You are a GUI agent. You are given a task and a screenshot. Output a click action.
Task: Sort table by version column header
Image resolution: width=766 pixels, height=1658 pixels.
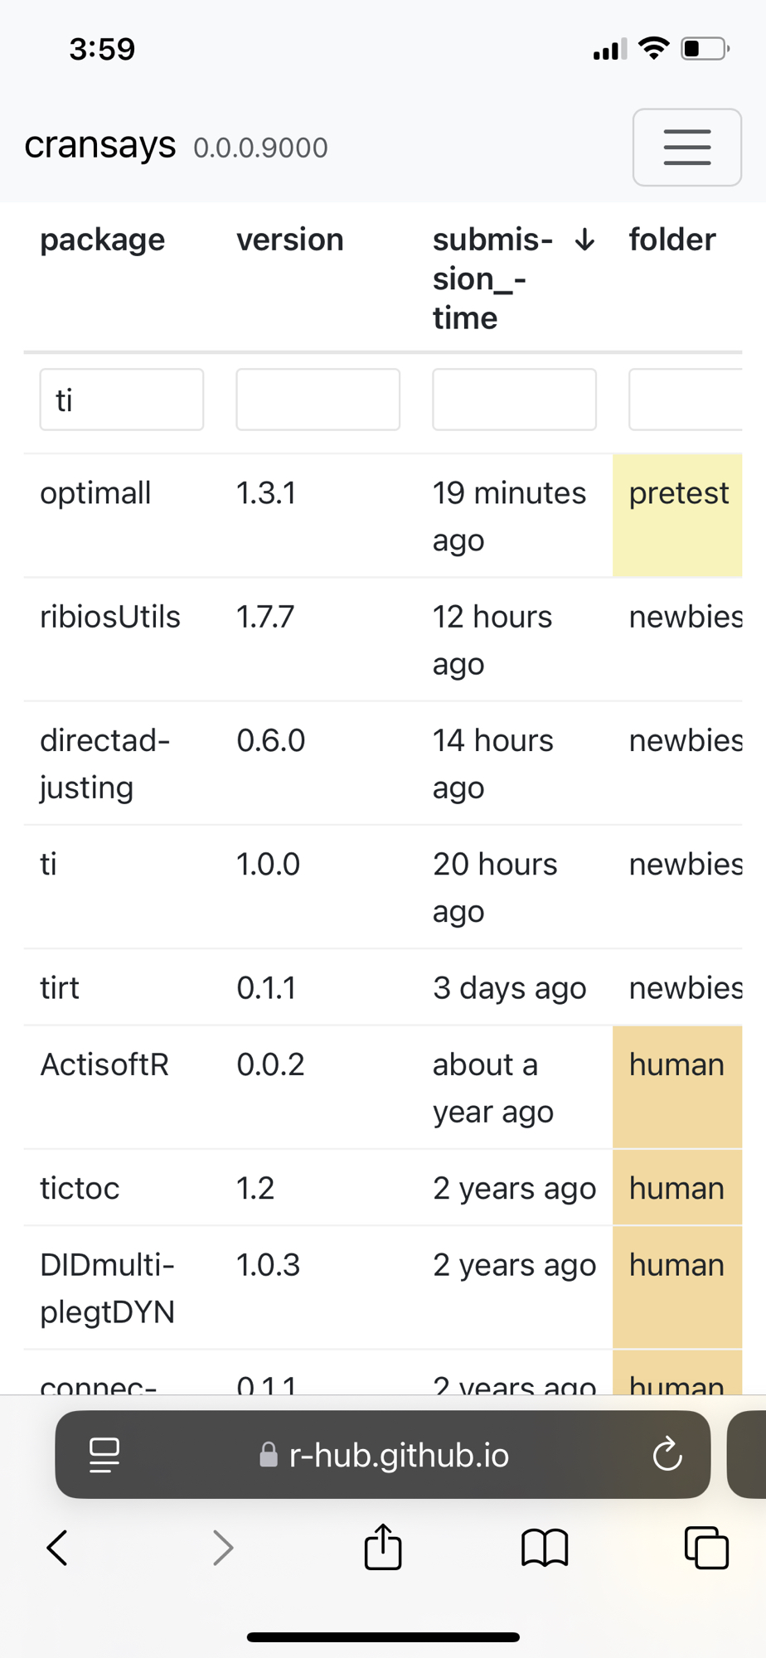click(x=289, y=240)
